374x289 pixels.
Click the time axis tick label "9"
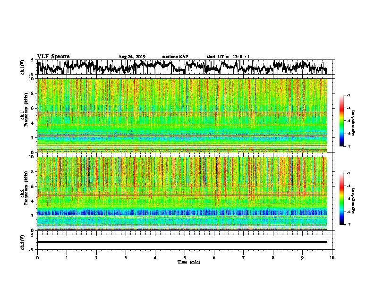click(302, 258)
